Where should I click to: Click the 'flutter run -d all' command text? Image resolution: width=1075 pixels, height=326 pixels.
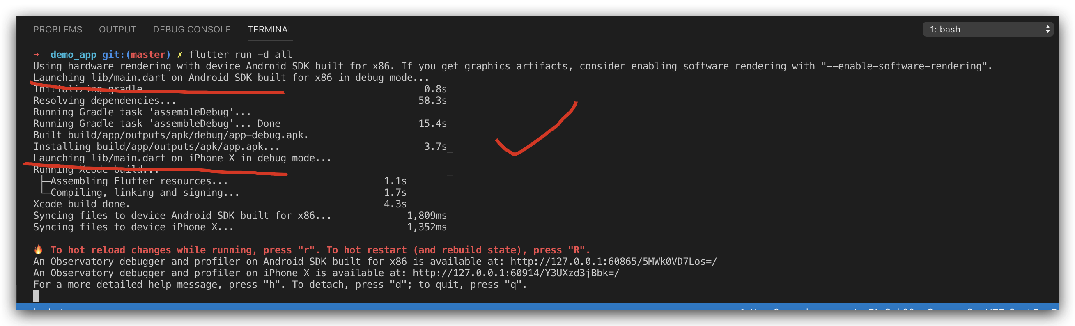point(240,55)
